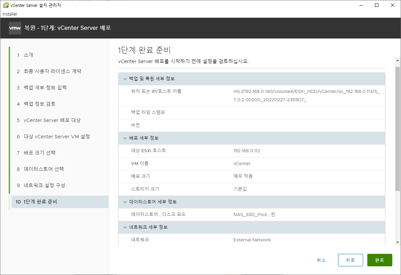Click the 위치 또는 IP/호스트 이름 label
Screen dimensions: 401x275
pos(156,91)
